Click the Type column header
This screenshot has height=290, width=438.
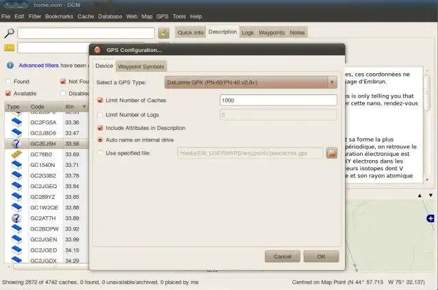(16, 107)
